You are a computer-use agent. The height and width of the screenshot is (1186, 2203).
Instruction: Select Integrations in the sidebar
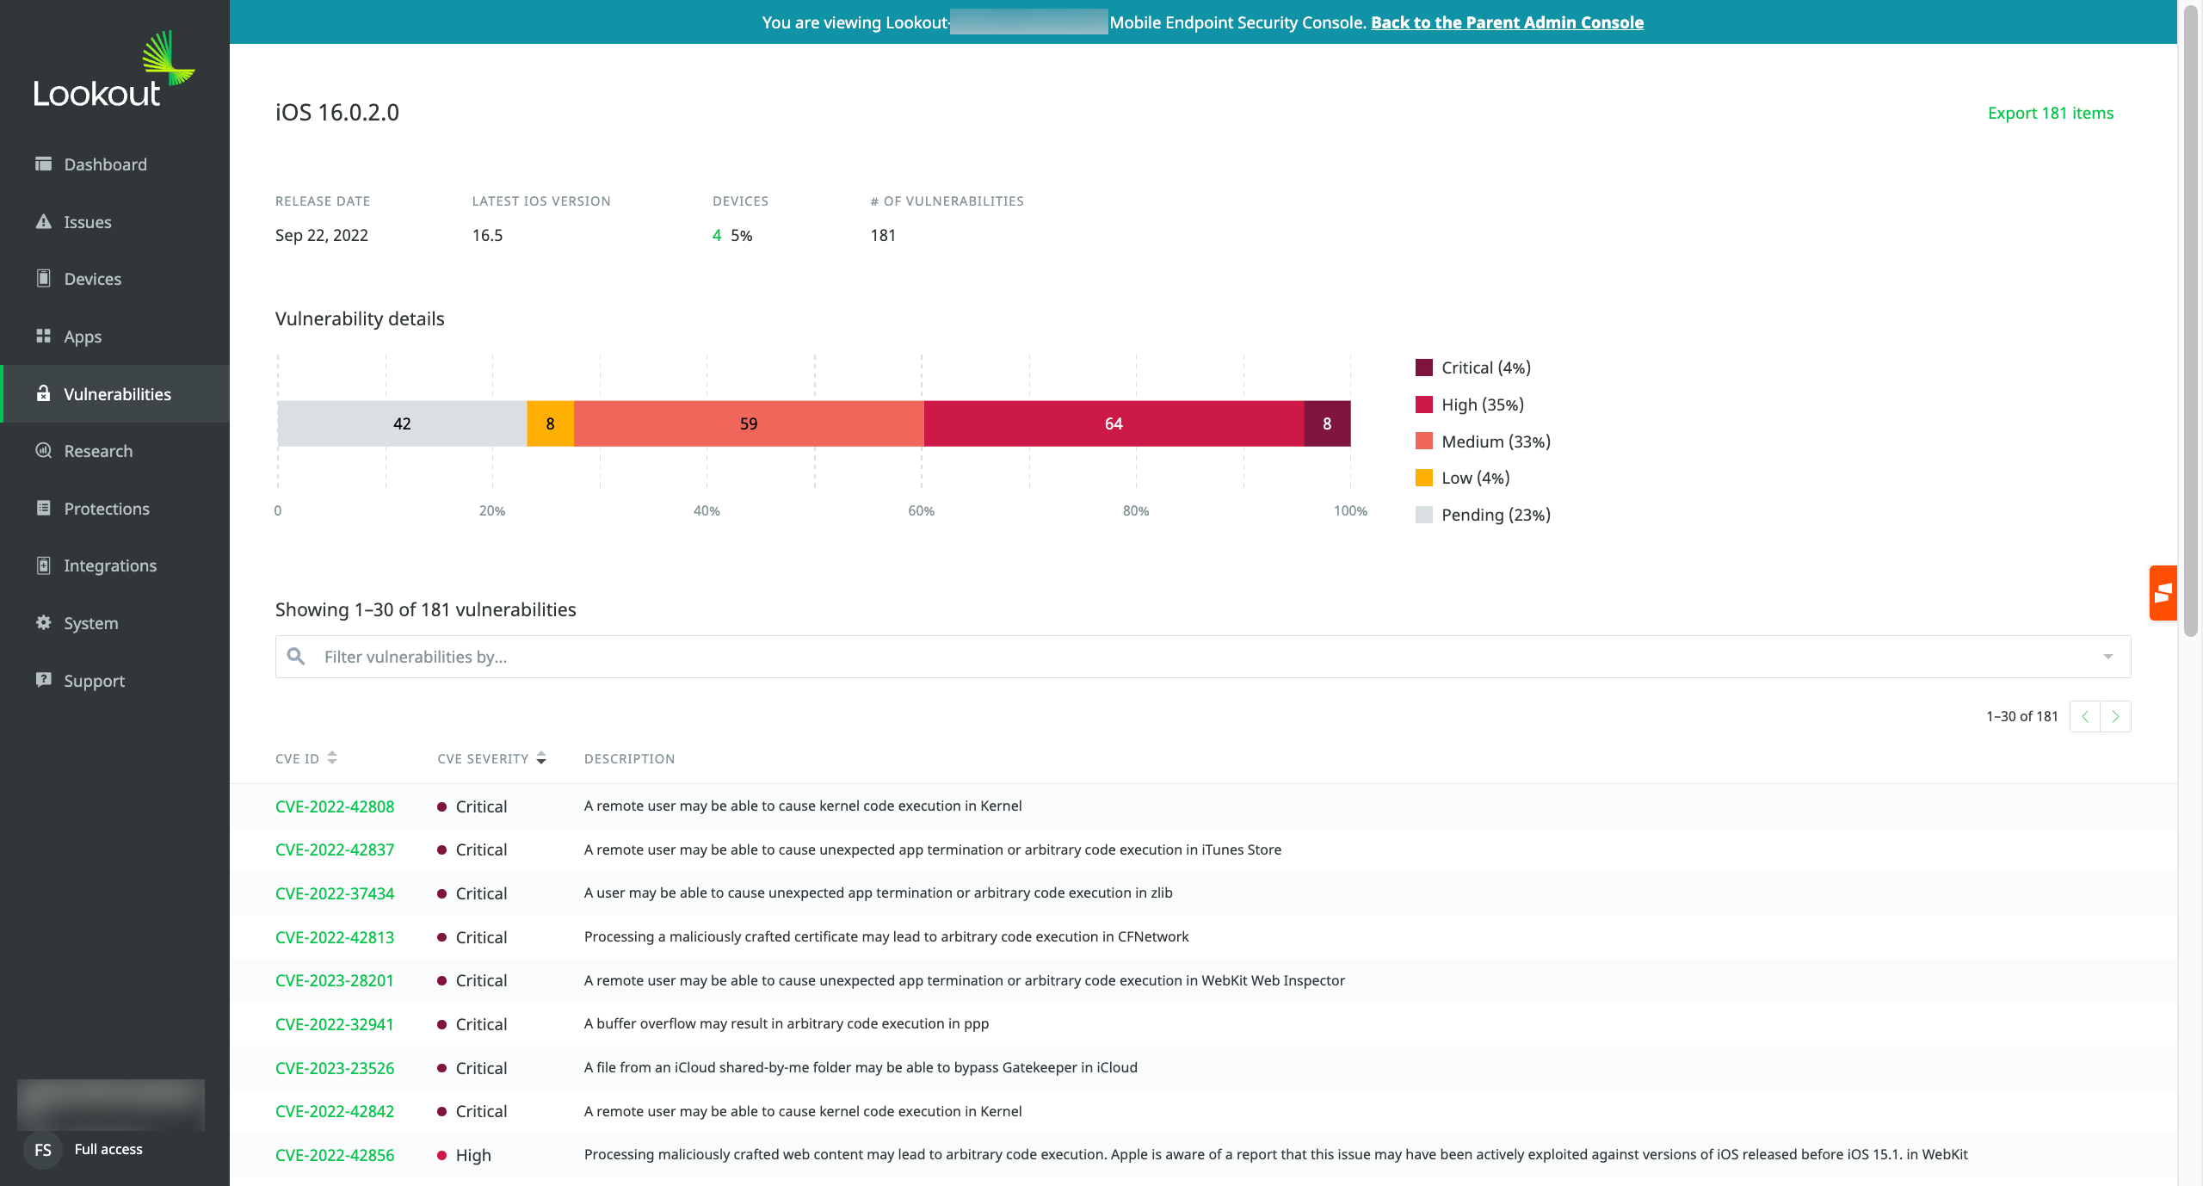110,565
